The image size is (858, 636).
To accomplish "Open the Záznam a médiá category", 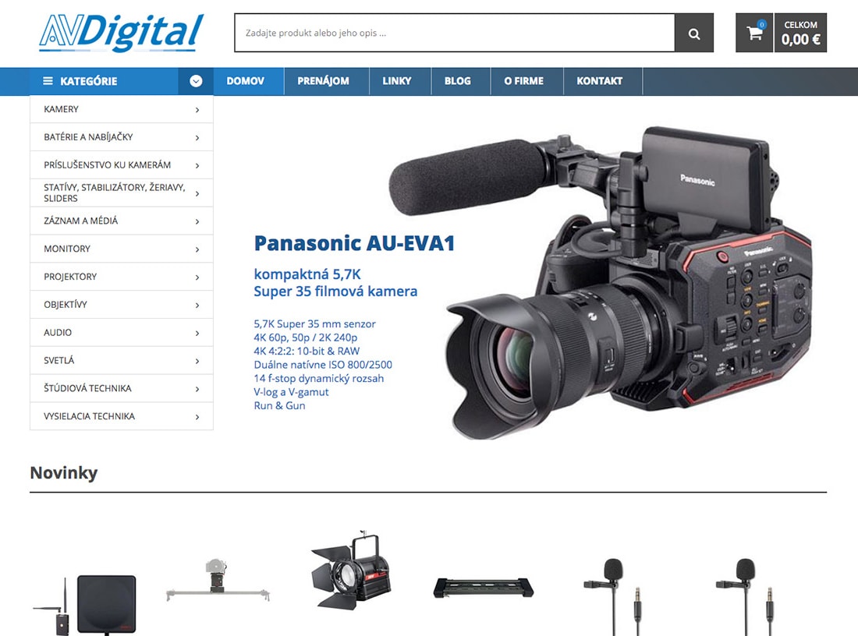I will (122, 221).
